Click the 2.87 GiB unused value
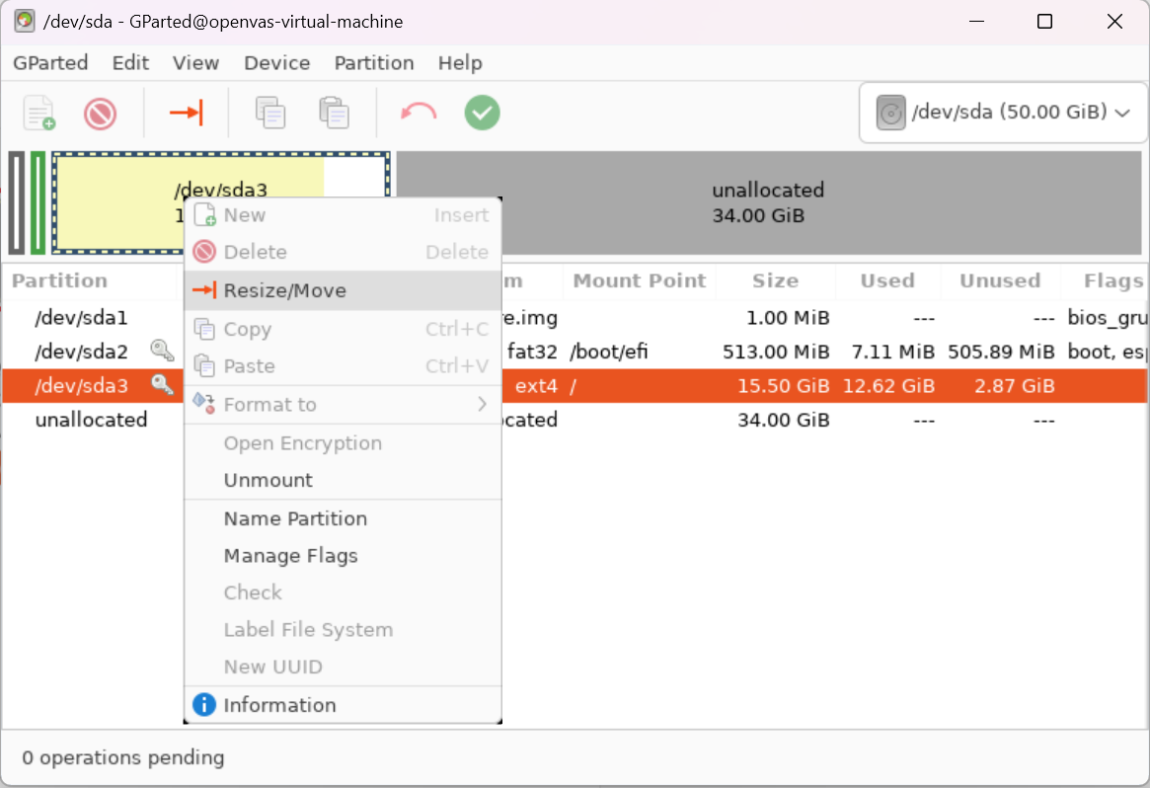 coord(1014,386)
